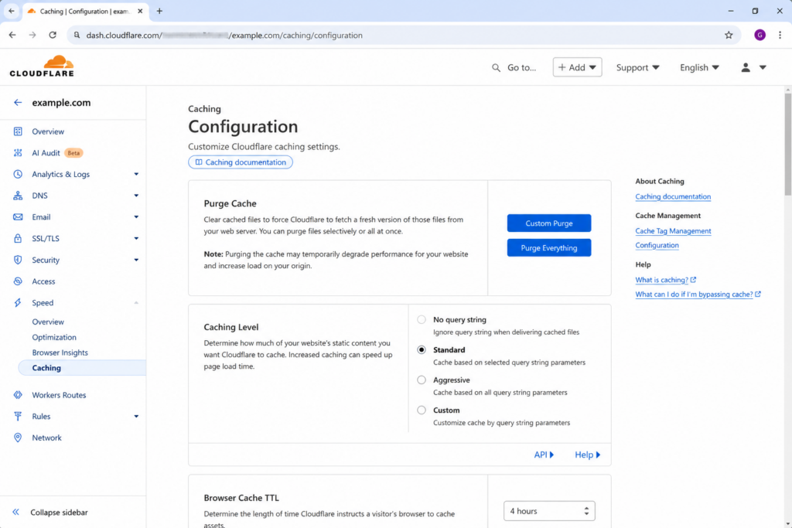Open the English language dropdown
This screenshot has width=792, height=528.
(x=699, y=67)
